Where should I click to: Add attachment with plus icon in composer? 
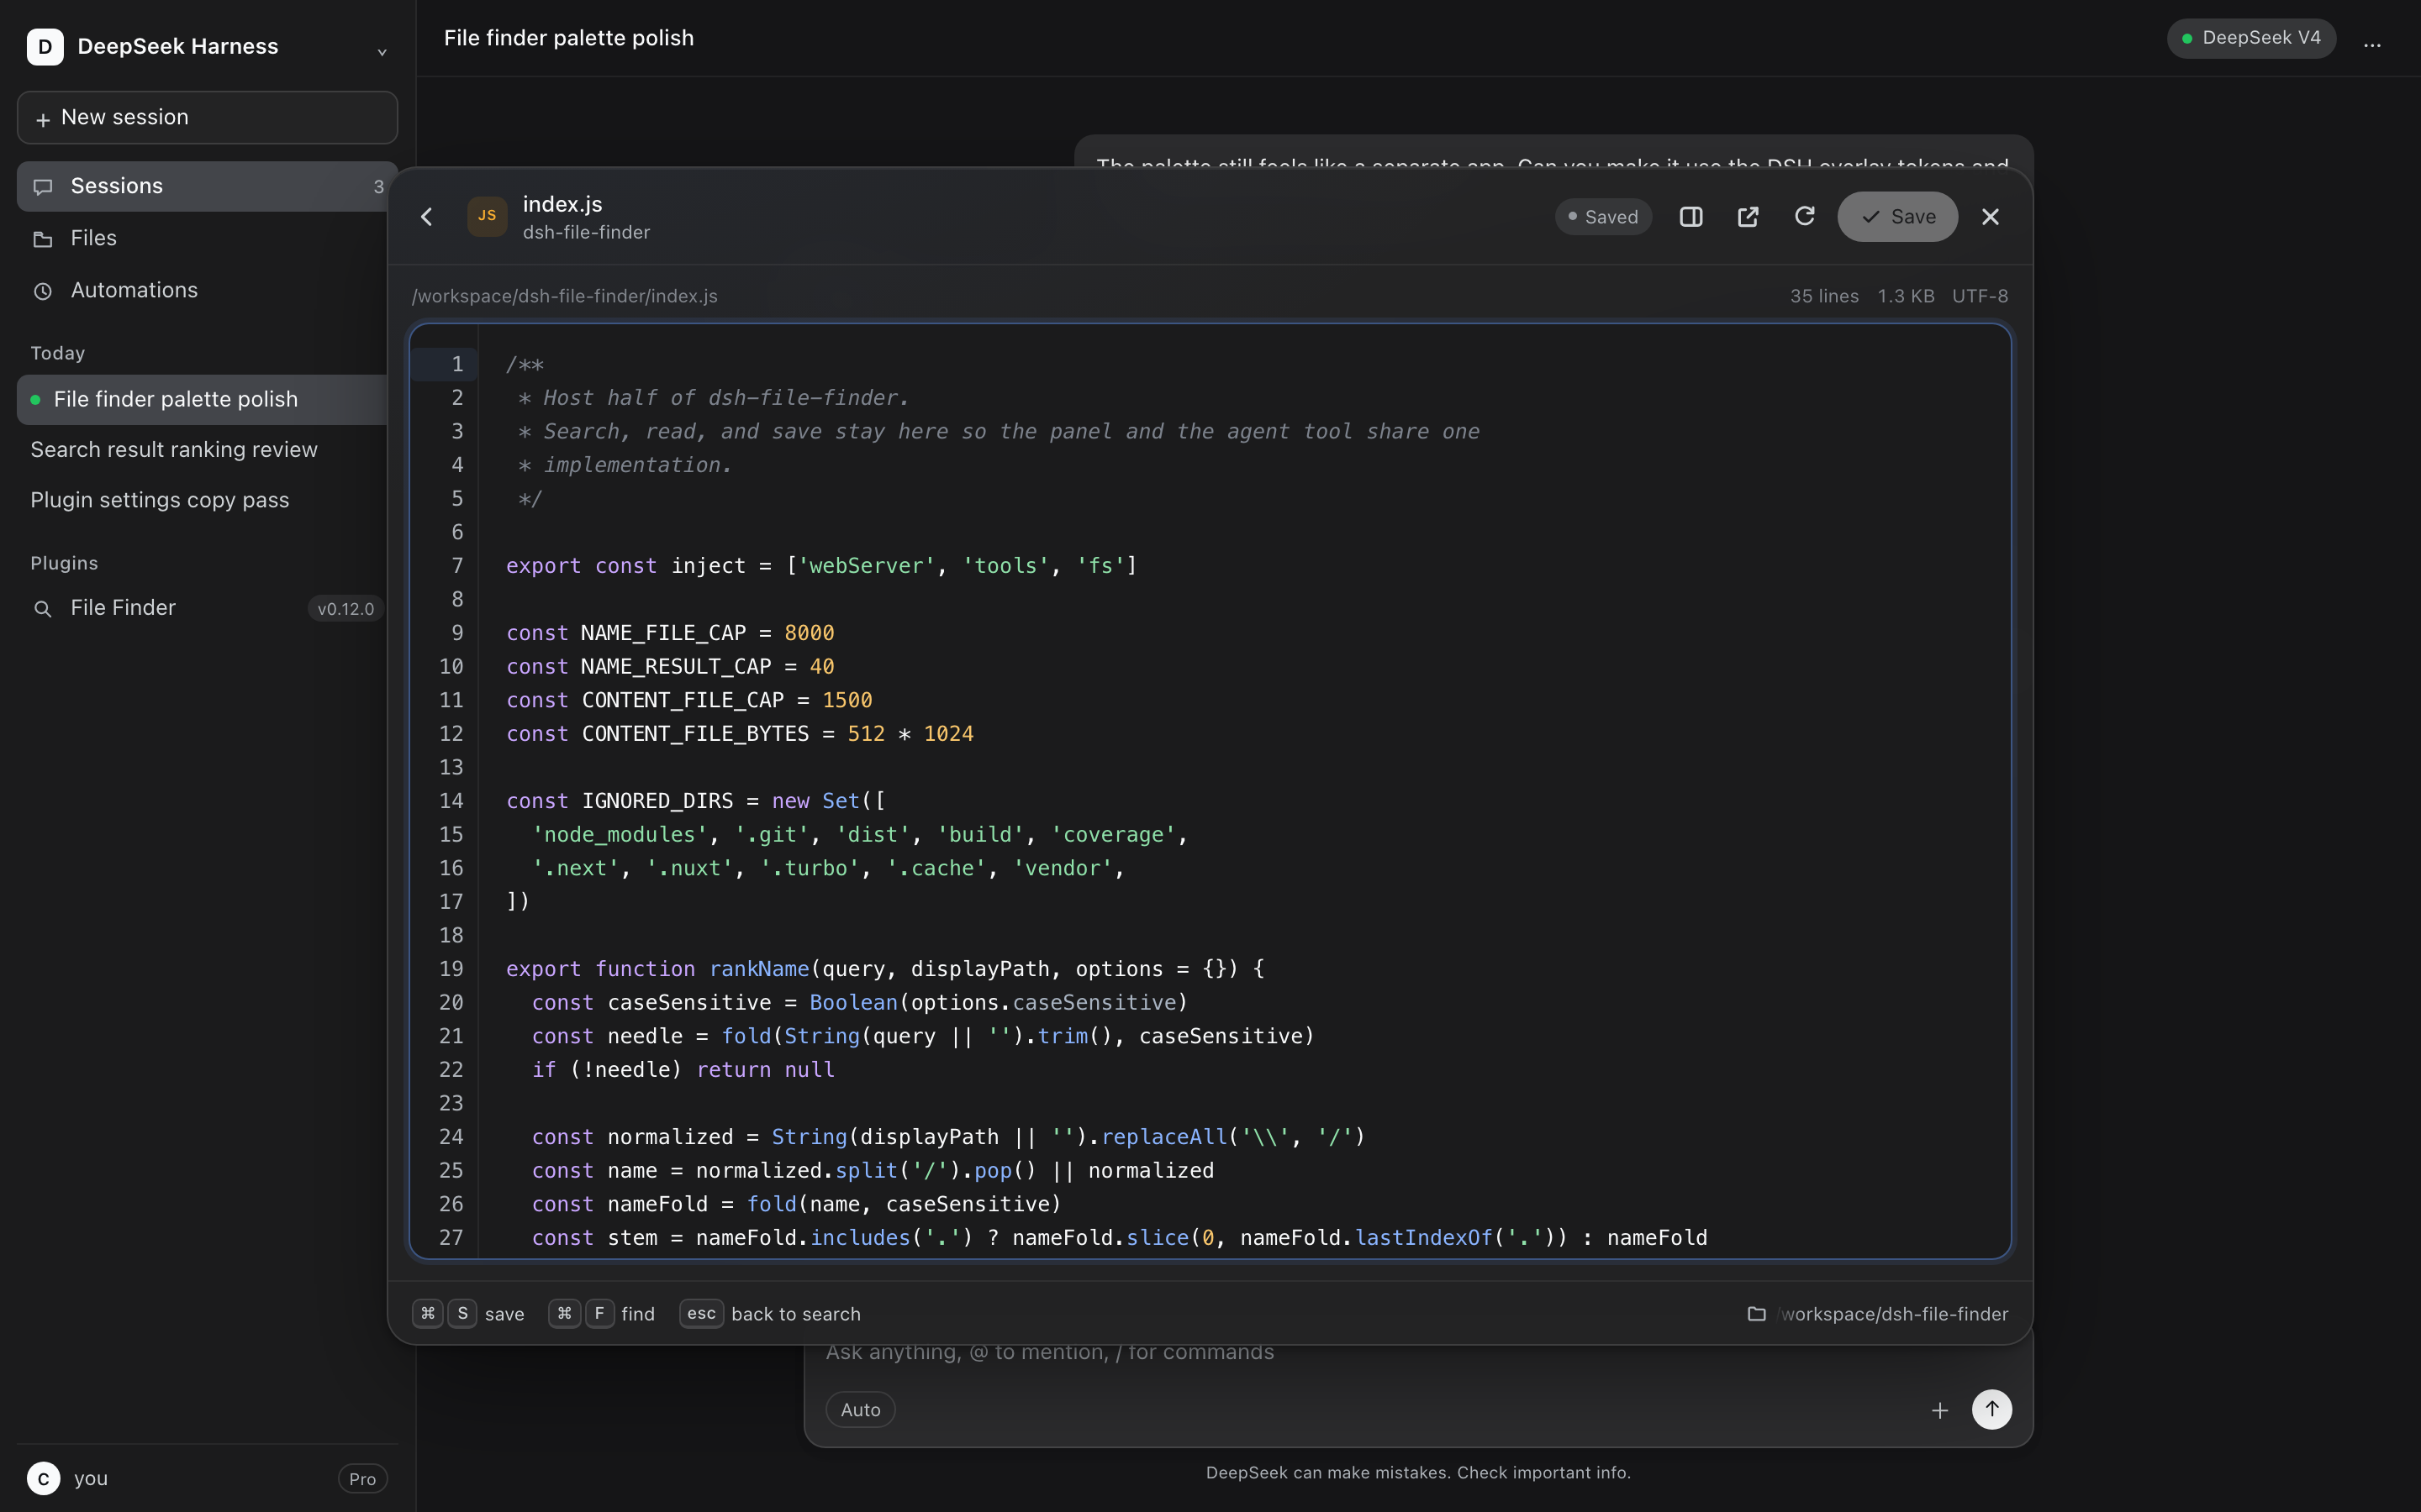point(1940,1410)
